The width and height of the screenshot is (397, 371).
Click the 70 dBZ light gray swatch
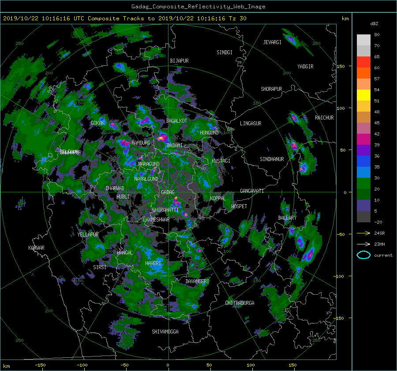[363, 40]
